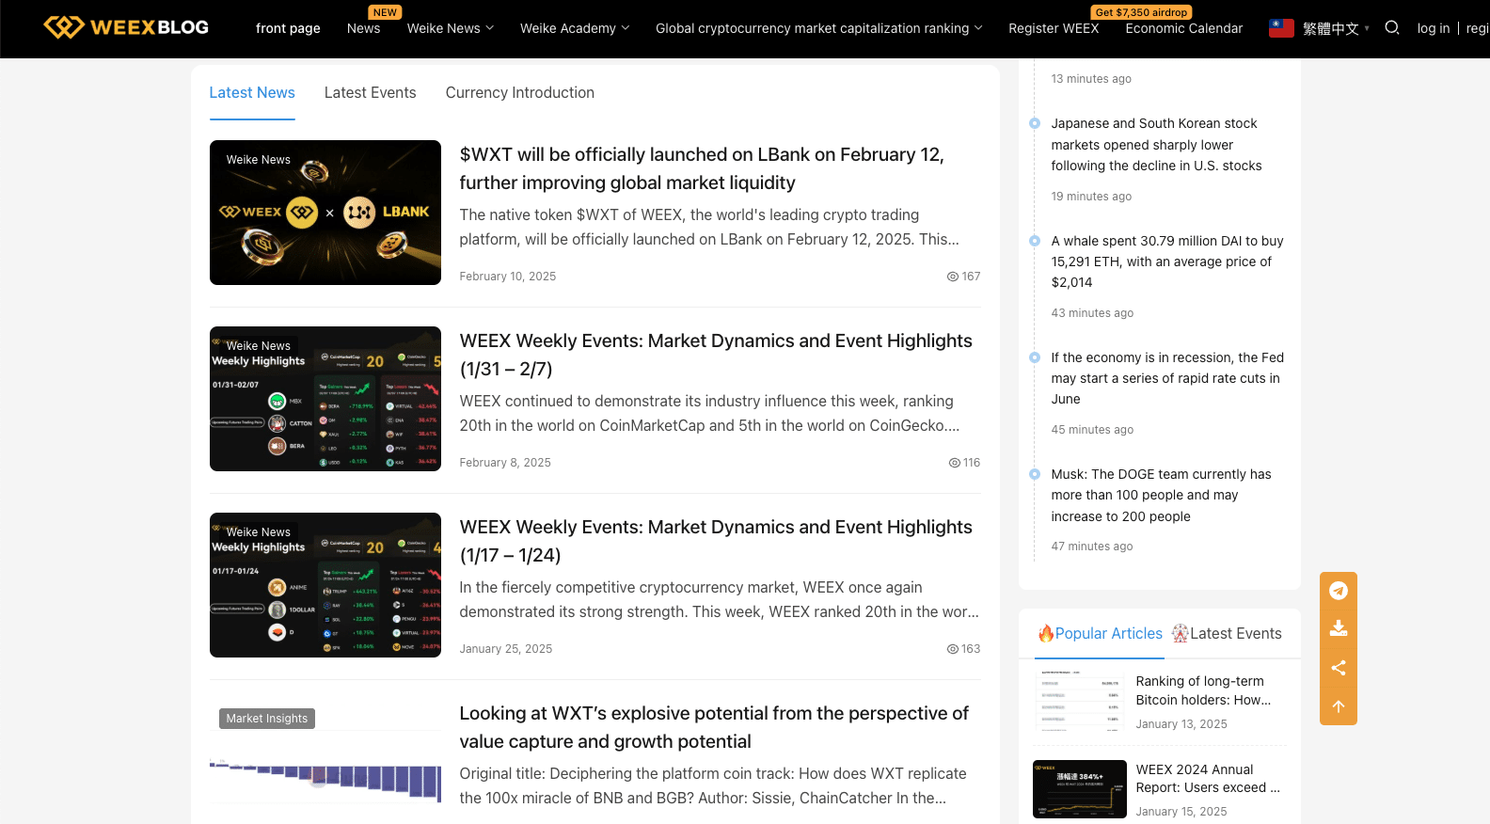Switch to the main Latest Events tab
This screenshot has width=1490, height=824.
pos(370,92)
